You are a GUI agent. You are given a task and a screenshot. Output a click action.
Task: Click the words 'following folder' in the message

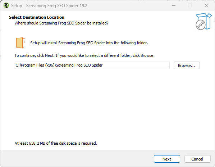(134, 43)
